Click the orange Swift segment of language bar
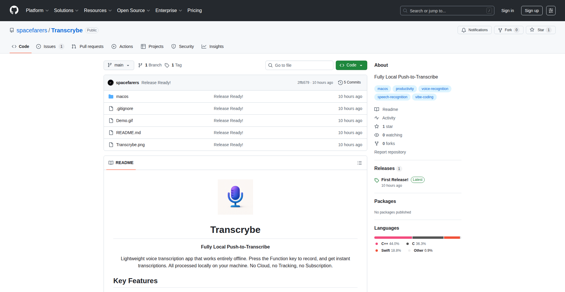 (452, 238)
